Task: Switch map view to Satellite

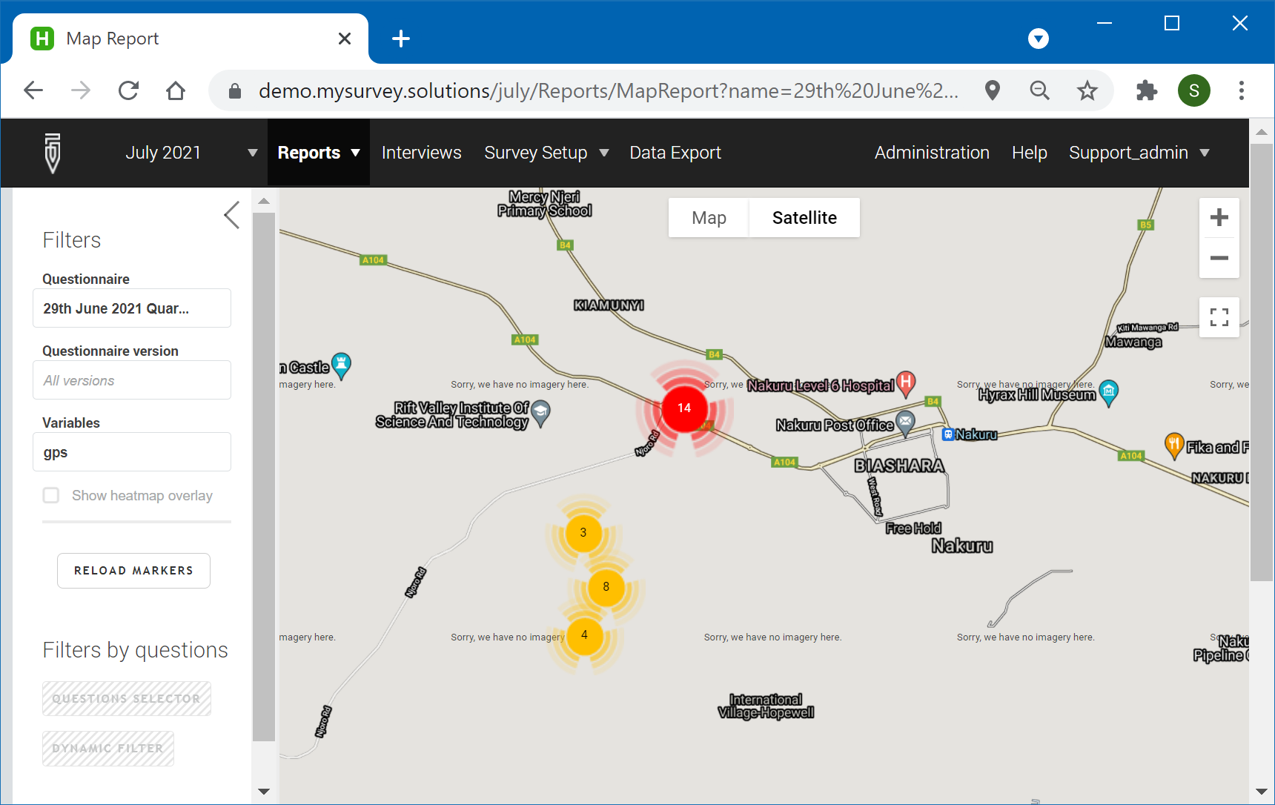Action: pos(804,217)
